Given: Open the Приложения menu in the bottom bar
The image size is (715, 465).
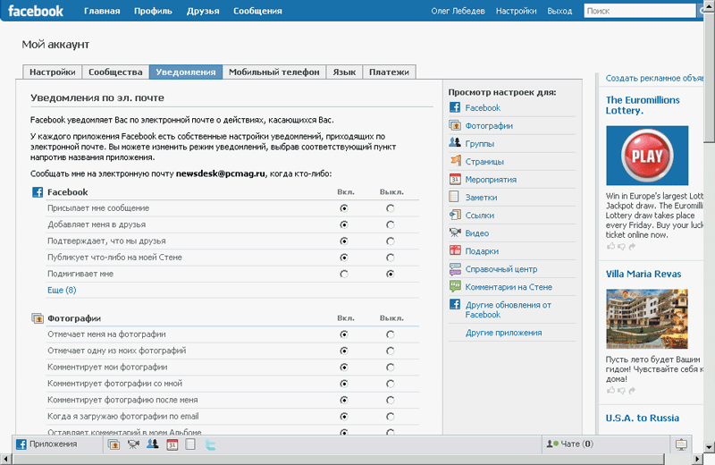Looking at the screenshot, I should coord(46,444).
